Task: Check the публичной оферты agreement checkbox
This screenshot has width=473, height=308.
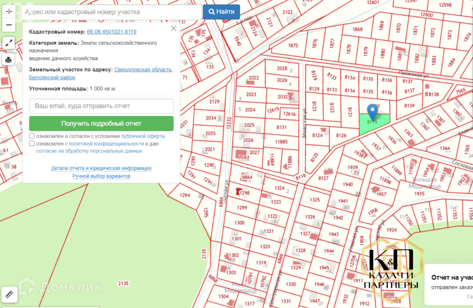Action: click(x=32, y=136)
